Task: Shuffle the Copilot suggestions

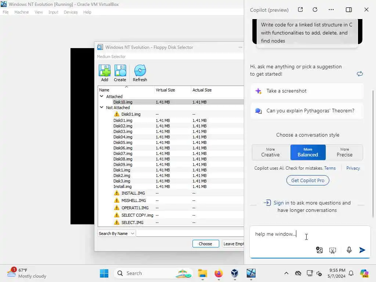Action: tap(359, 74)
